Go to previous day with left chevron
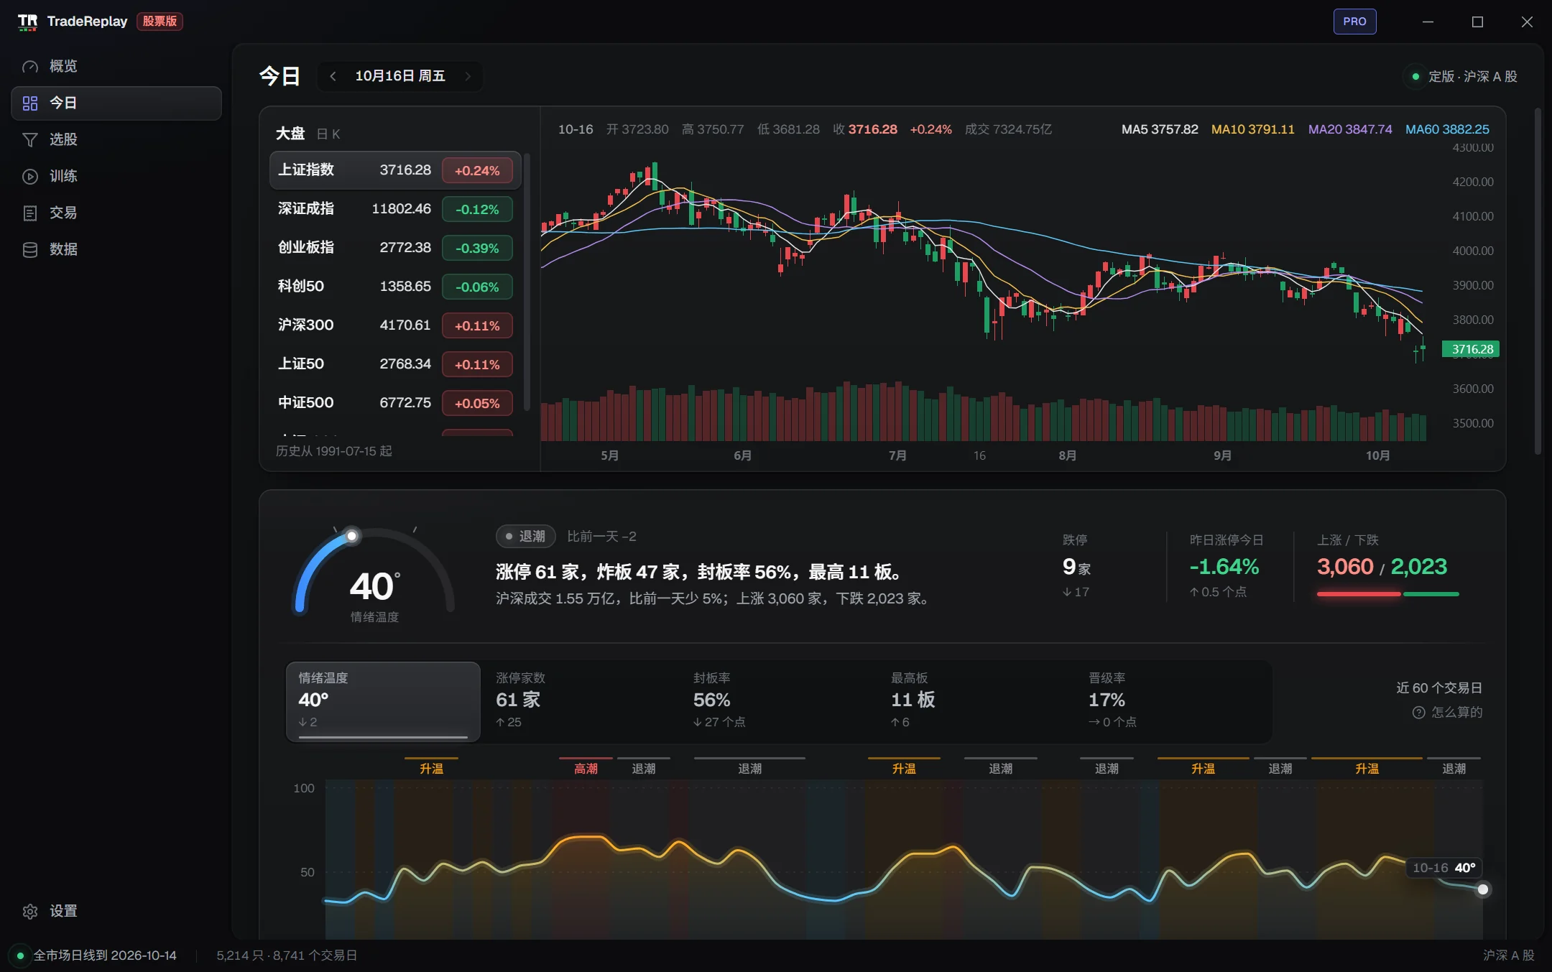The image size is (1552, 972). (333, 76)
